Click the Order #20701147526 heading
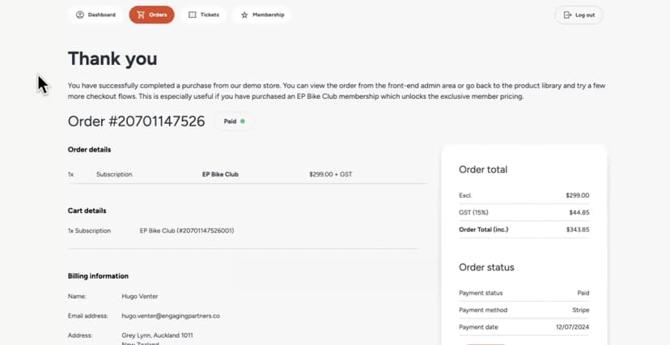Image resolution: width=670 pixels, height=345 pixels. pyautogui.click(x=136, y=121)
